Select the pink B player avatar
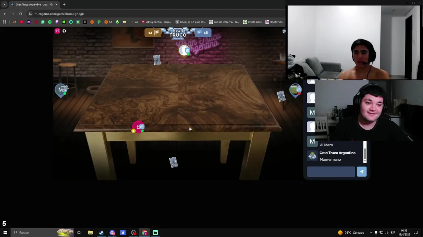Screen dimensions: 423x237 [x=138, y=127]
